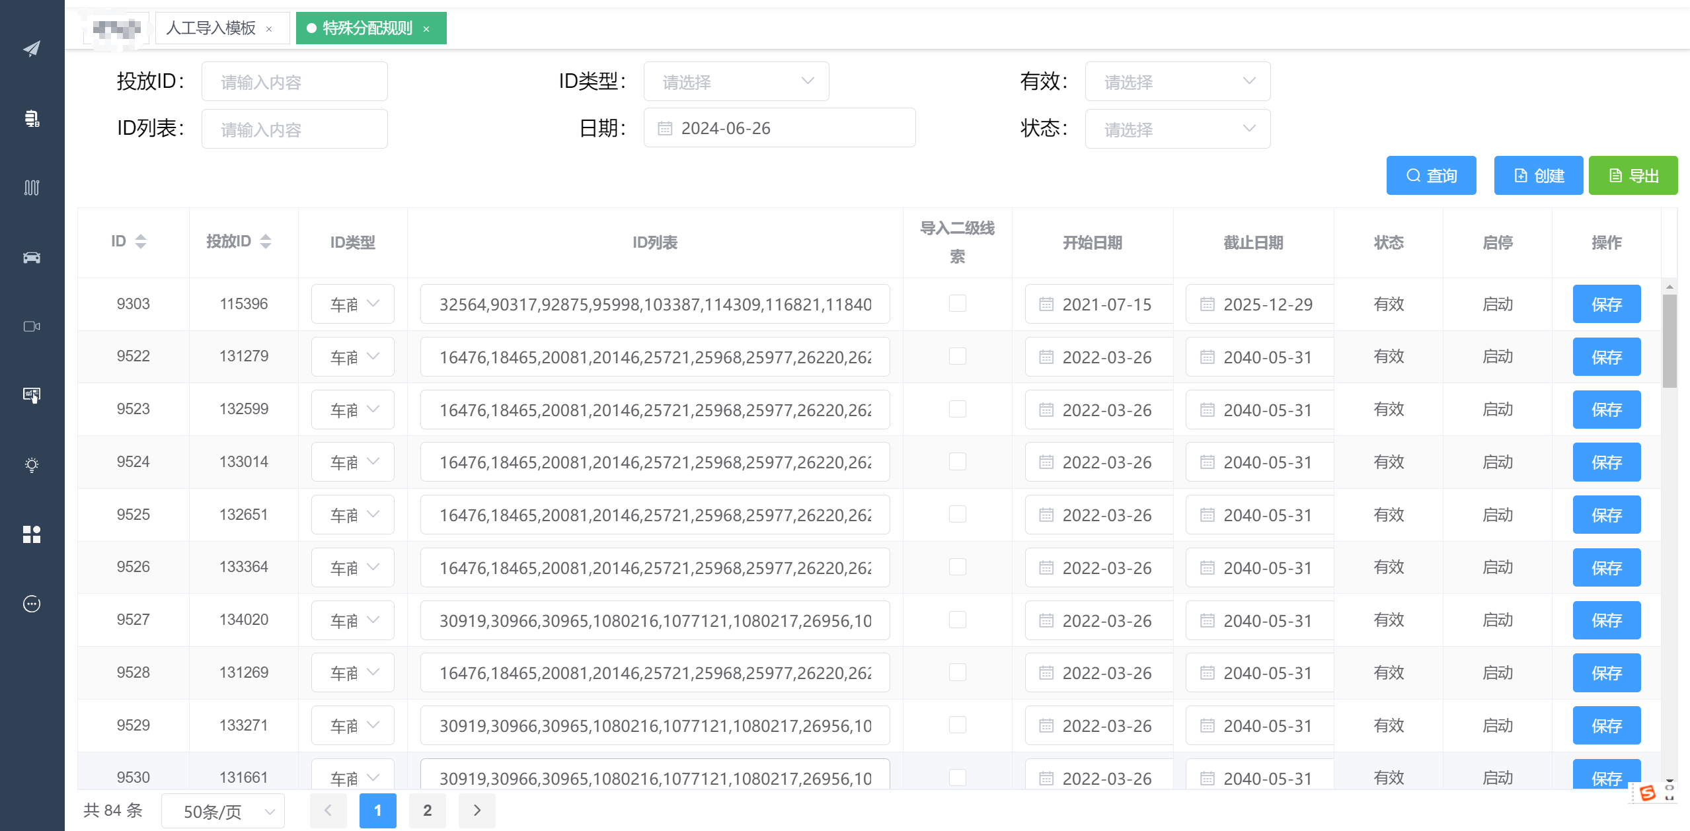Open the video camera sidebar icon
This screenshot has height=831, width=1690.
coord(32,326)
